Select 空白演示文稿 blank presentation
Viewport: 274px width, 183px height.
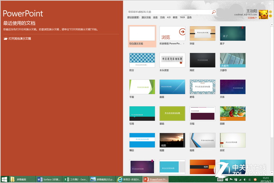pyautogui.click(x=142, y=36)
